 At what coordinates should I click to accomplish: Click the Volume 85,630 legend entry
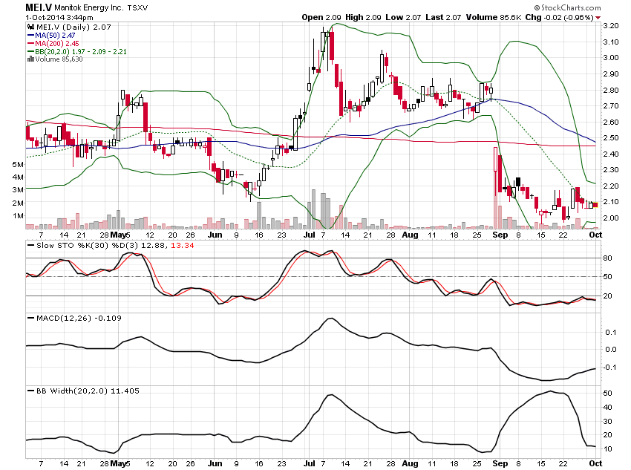coord(59,59)
